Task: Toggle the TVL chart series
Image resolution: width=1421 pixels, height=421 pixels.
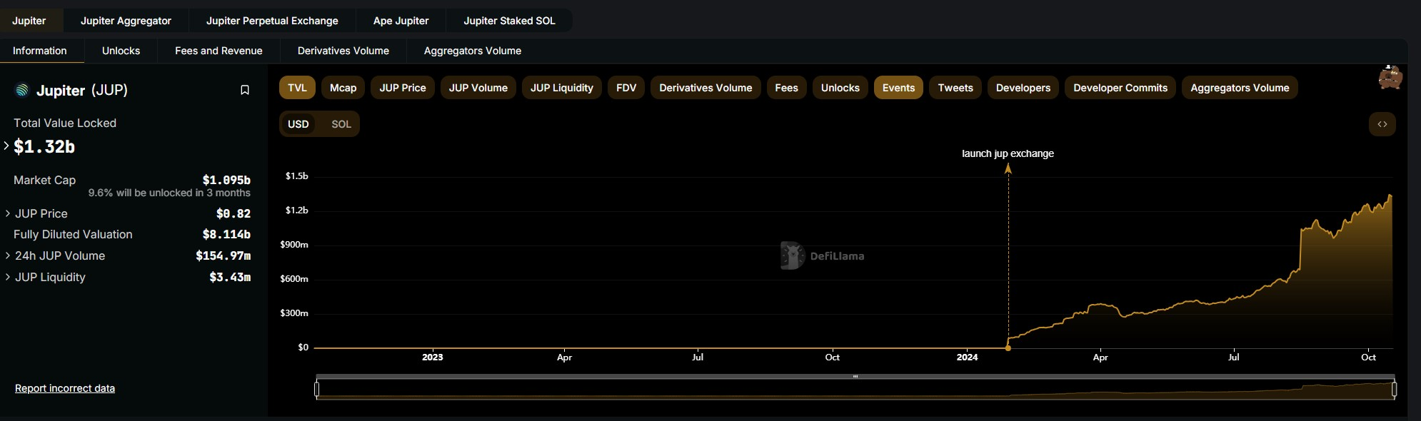Action: point(297,88)
